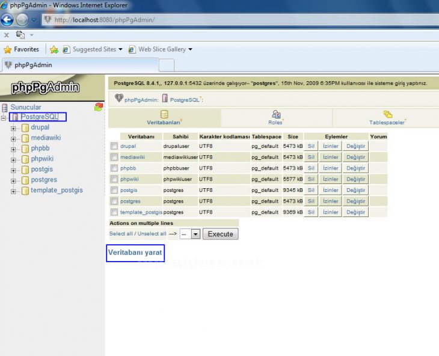
Task: Open a new blank tab
Action: coord(167,65)
